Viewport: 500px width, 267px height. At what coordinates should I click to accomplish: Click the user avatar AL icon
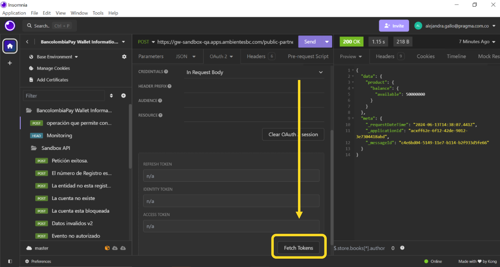(x=418, y=26)
